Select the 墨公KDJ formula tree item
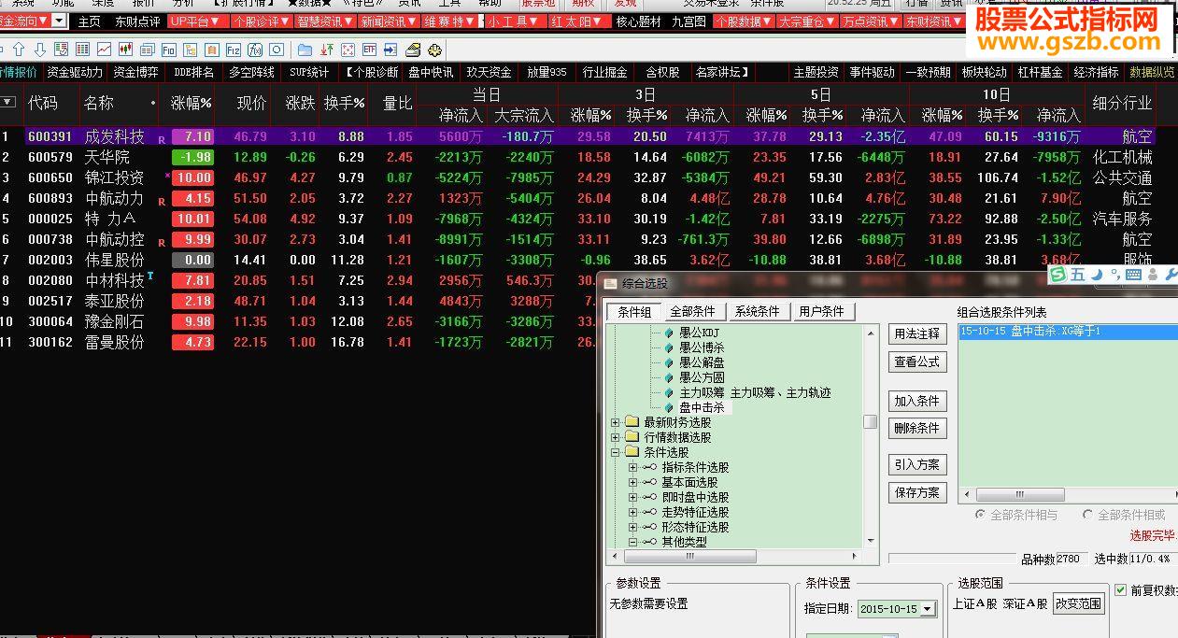This screenshot has height=638, width=1178. pyautogui.click(x=699, y=333)
